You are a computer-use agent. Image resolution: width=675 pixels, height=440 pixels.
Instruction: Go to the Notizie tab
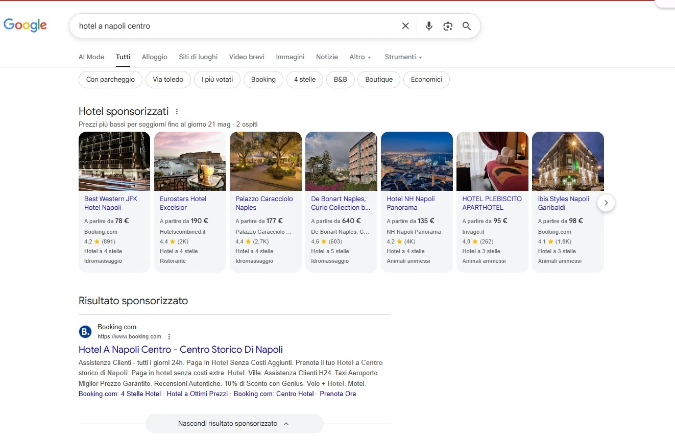click(x=327, y=57)
